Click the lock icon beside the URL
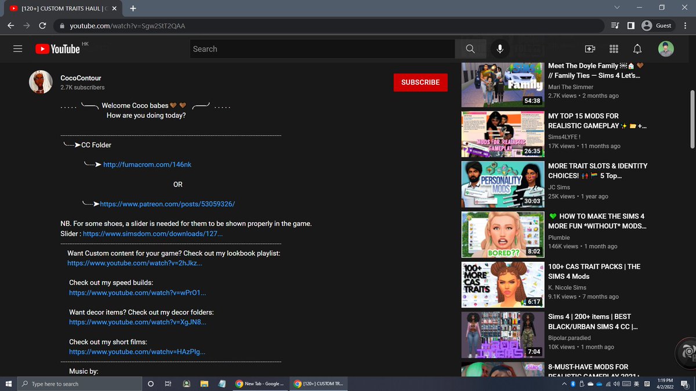Image resolution: width=696 pixels, height=391 pixels. click(x=61, y=26)
